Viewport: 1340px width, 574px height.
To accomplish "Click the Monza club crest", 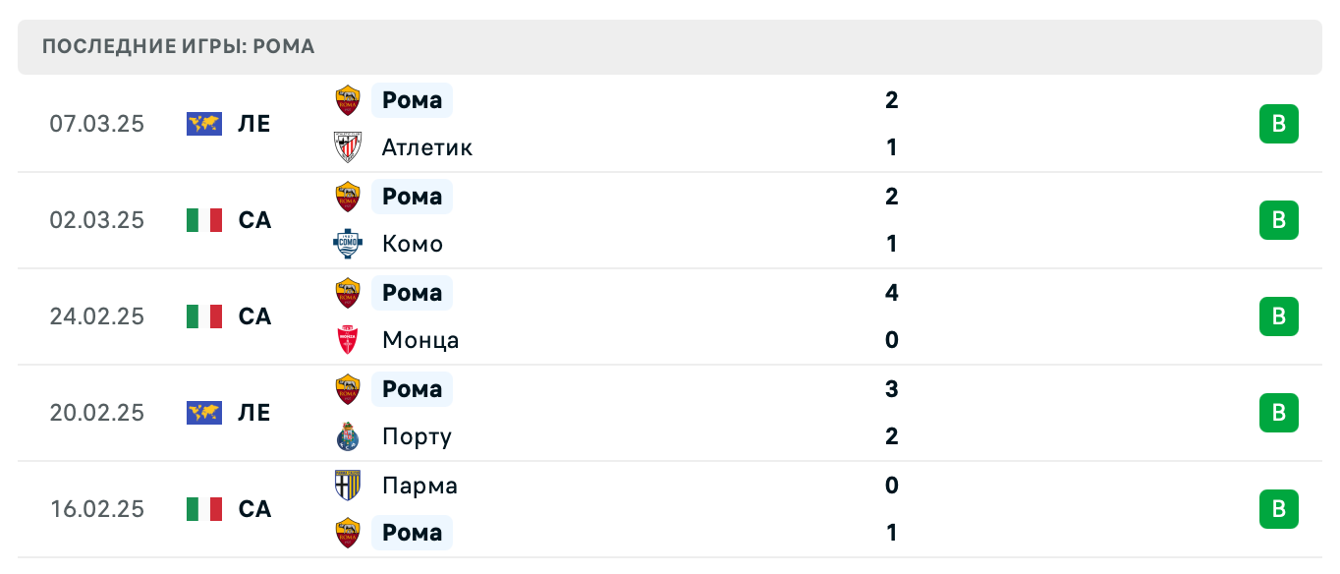I will pyautogui.click(x=348, y=340).
